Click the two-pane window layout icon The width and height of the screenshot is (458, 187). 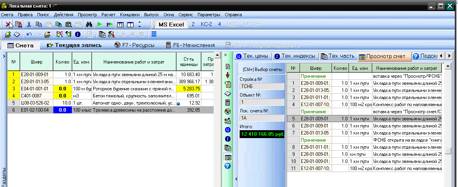tap(130, 24)
